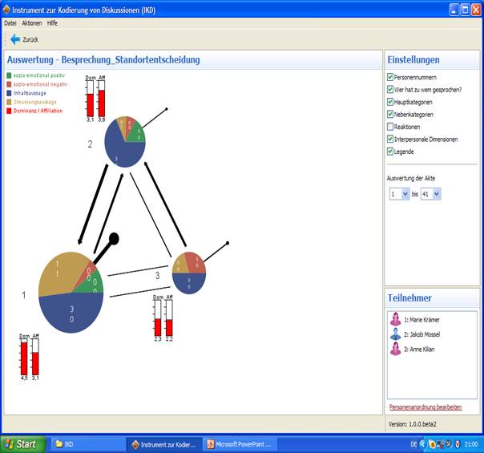
Task: Switch to 'Instrument zur Kodier...' taskbar button
Action: [164, 444]
